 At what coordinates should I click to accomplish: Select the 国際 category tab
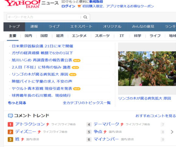pos(44,36)
